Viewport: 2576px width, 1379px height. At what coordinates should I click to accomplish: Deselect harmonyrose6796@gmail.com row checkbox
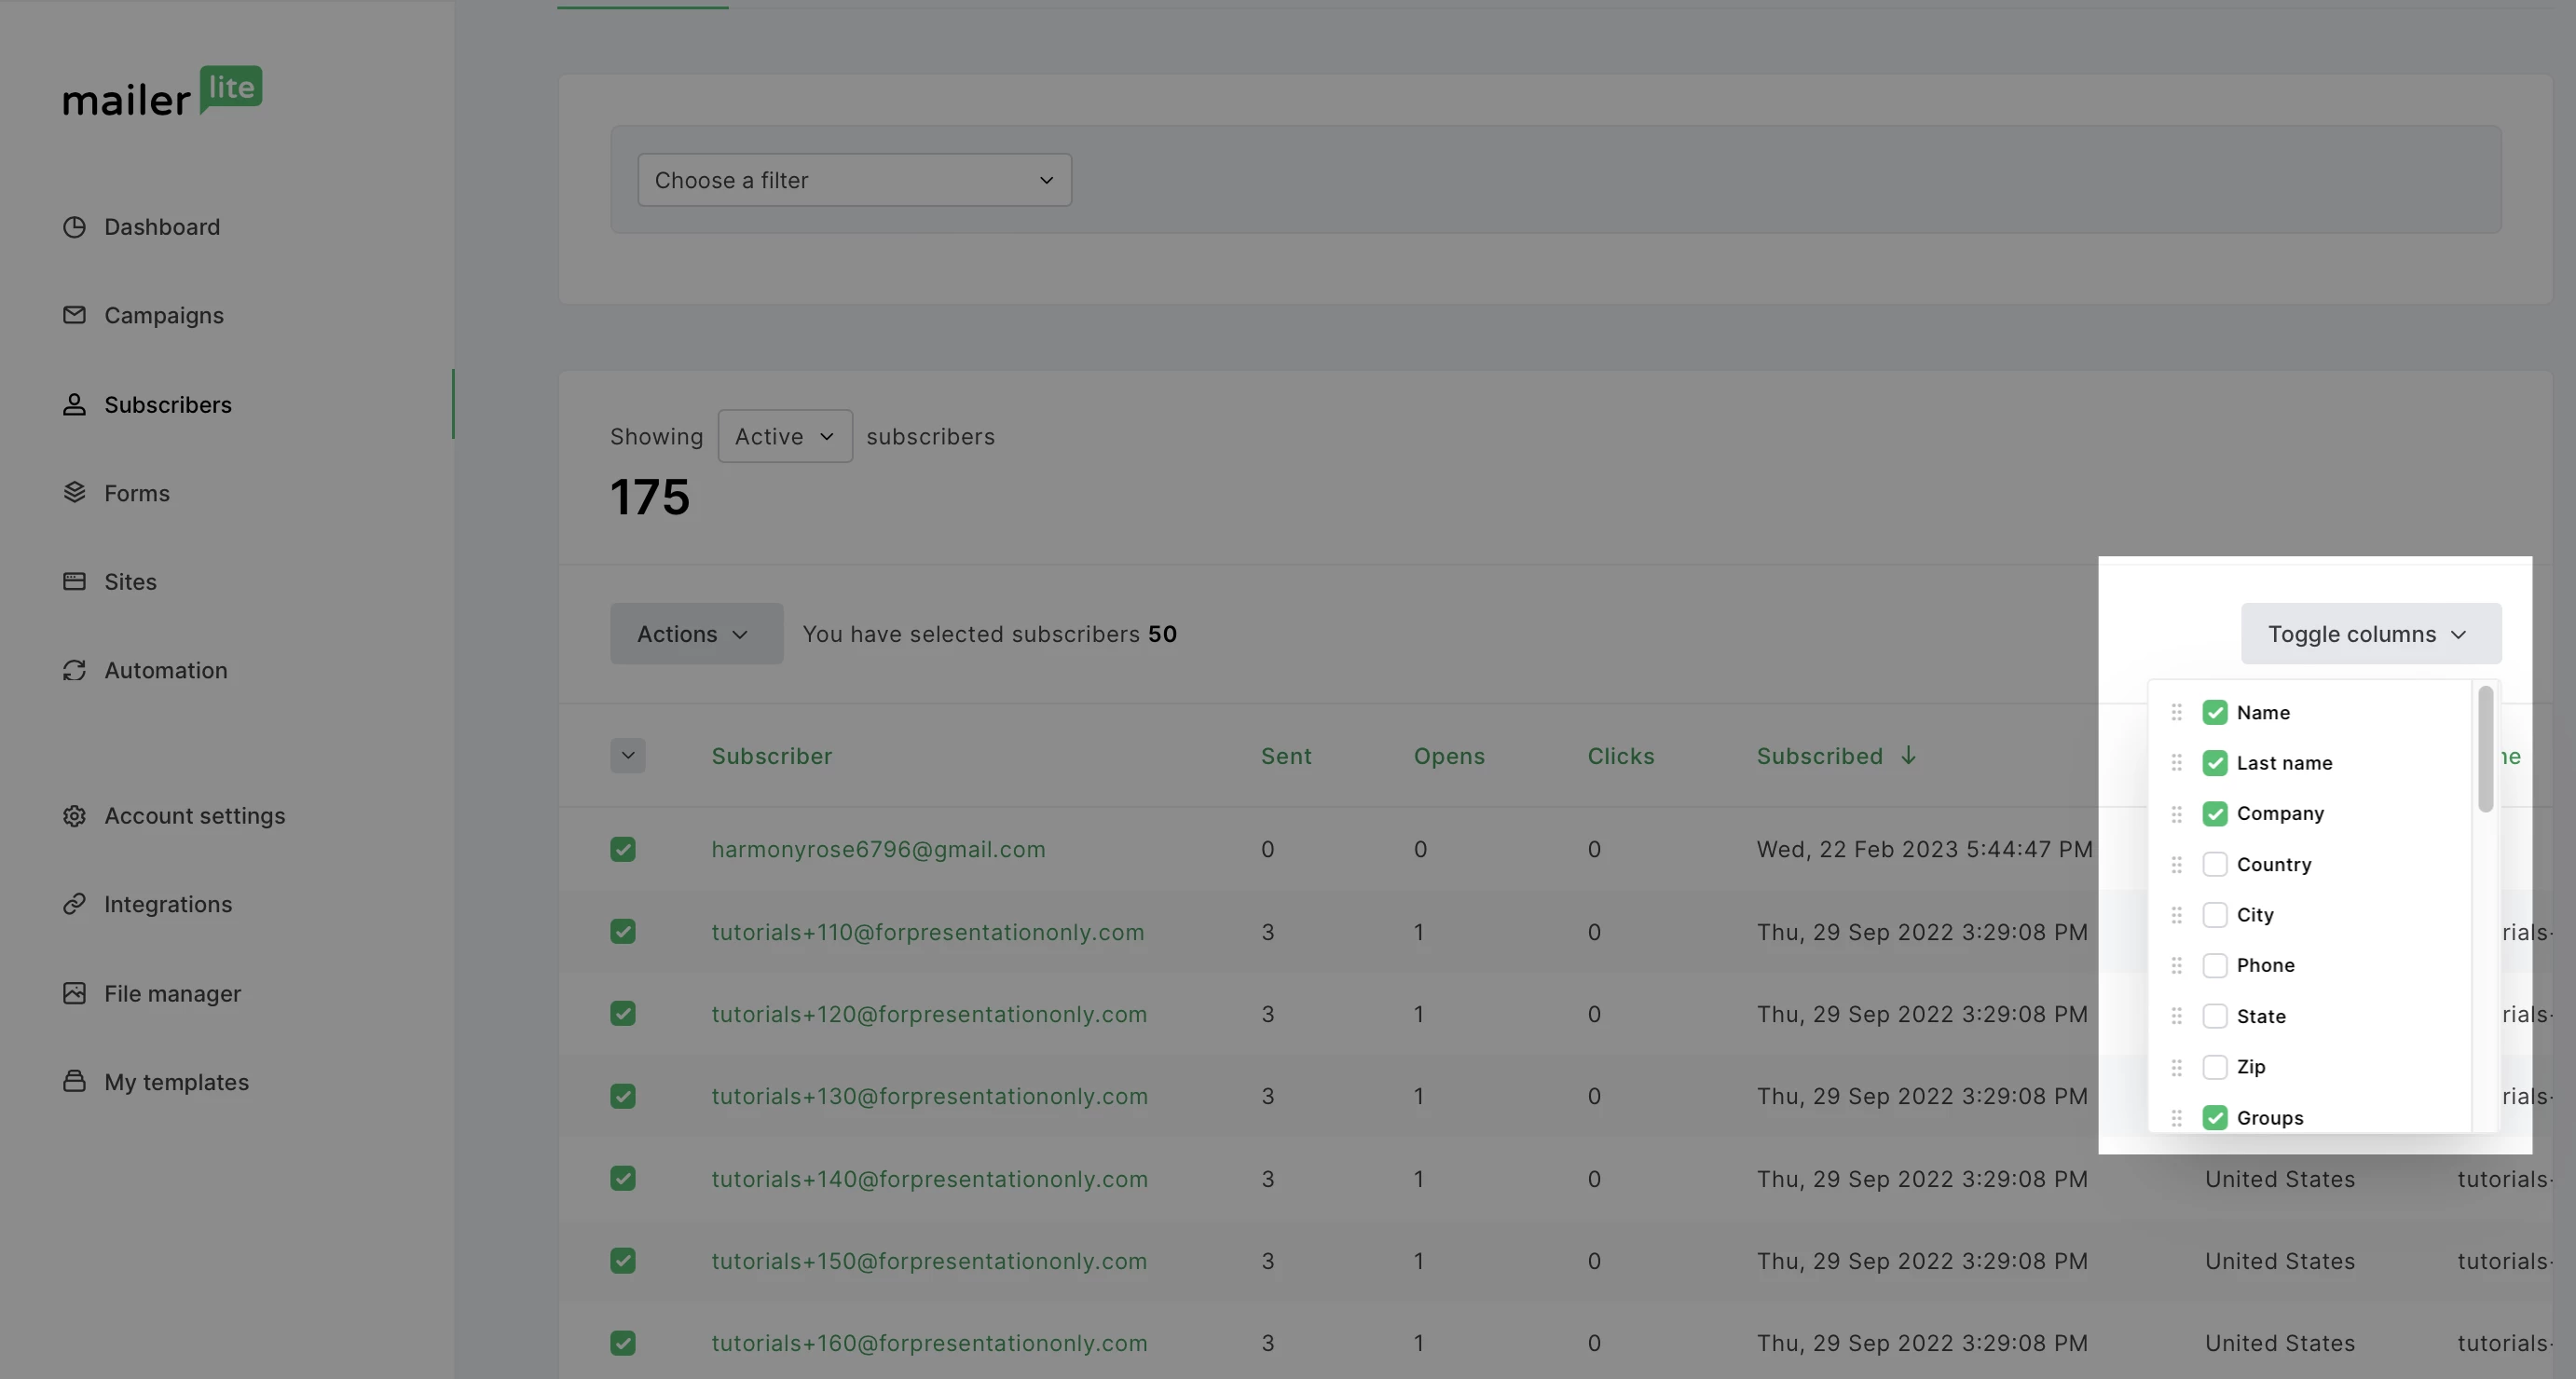pyautogui.click(x=622, y=849)
